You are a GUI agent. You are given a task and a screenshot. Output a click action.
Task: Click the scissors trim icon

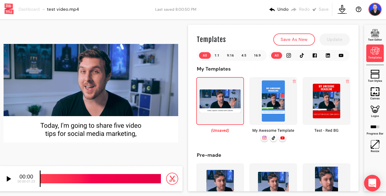pos(172,179)
